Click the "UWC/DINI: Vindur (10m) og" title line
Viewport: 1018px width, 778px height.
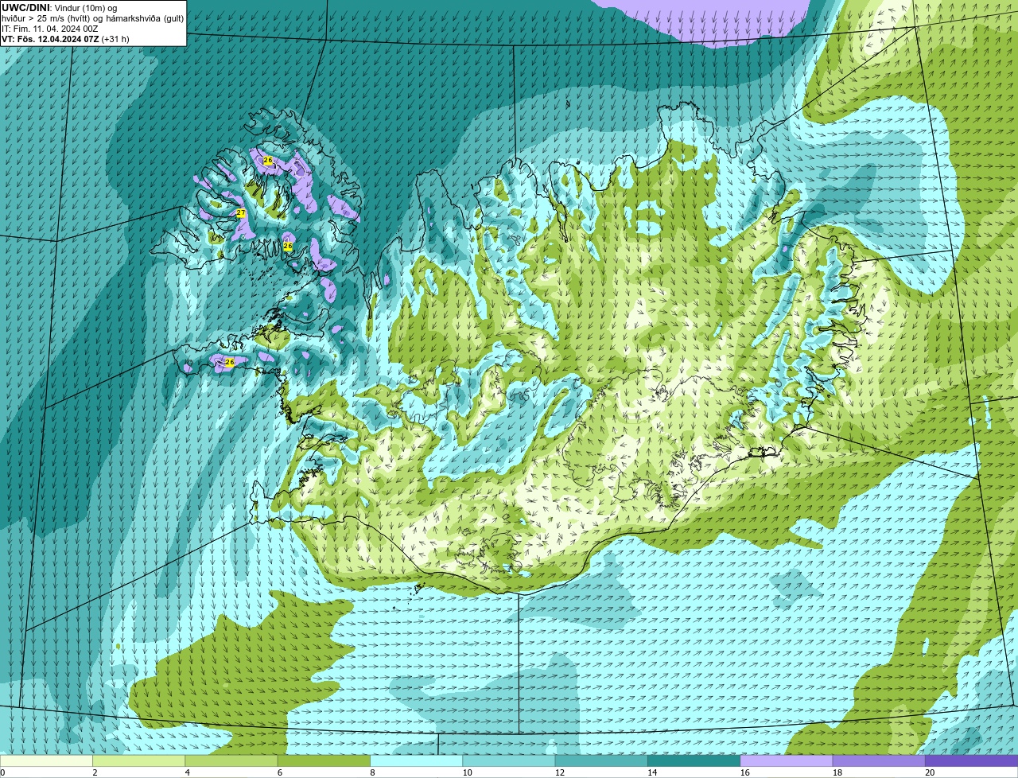[x=60, y=8]
